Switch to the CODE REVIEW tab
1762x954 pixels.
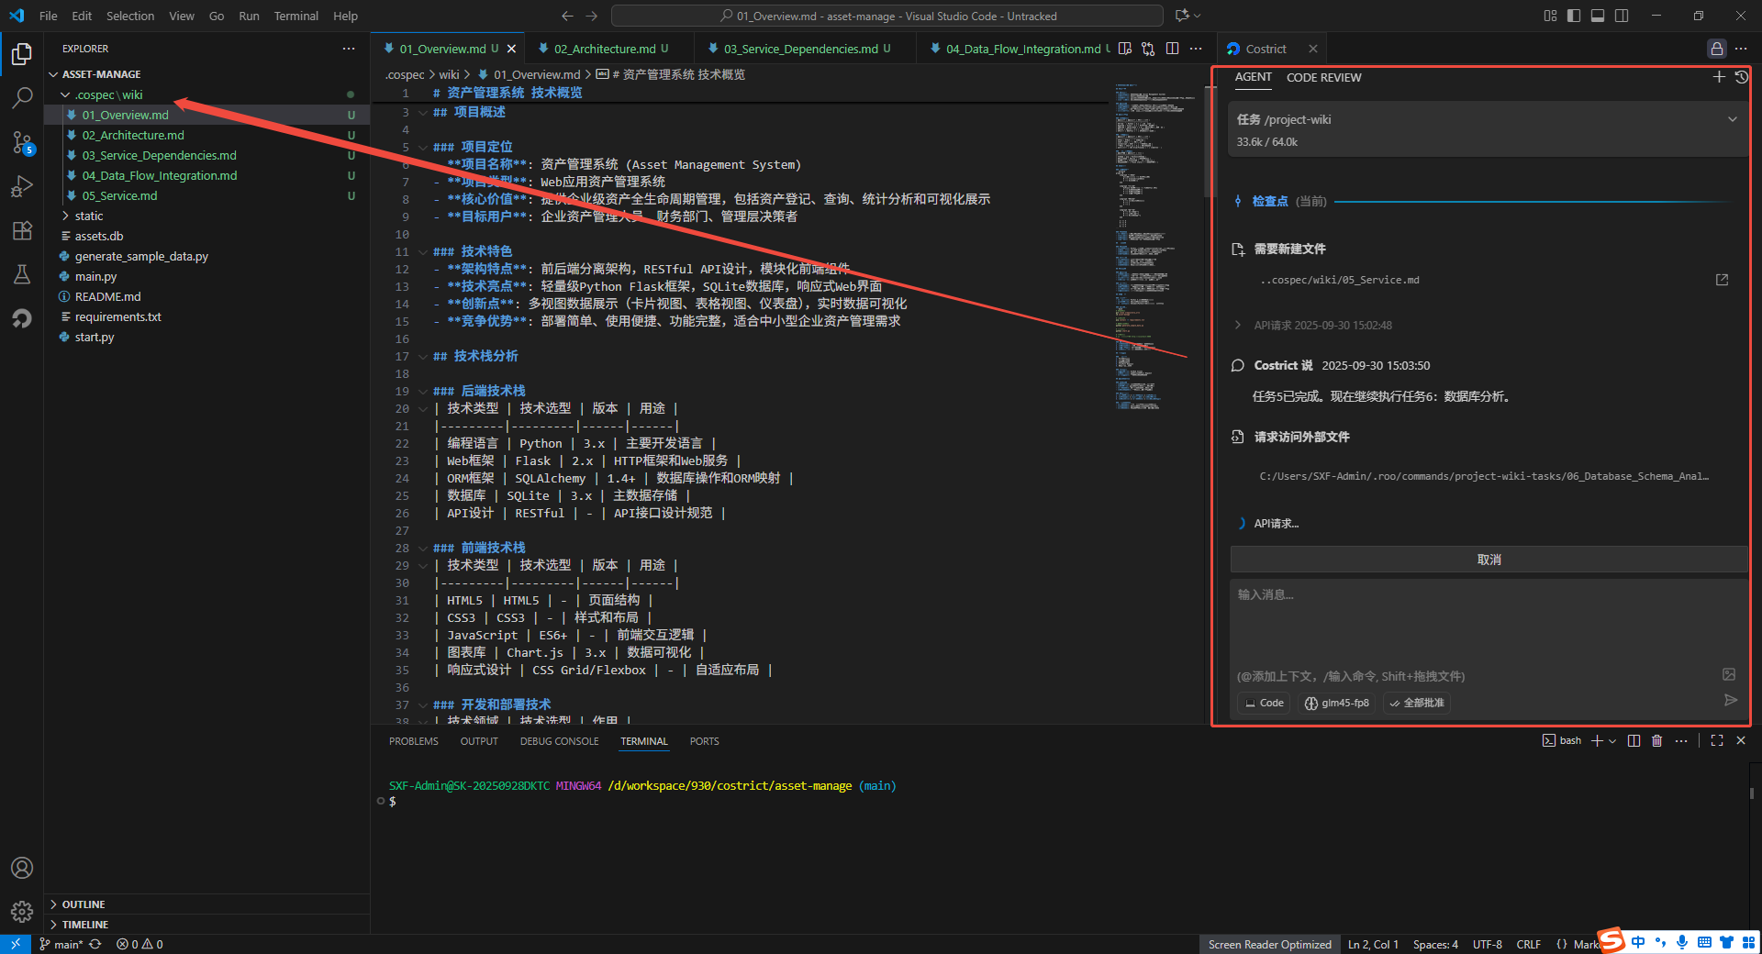tap(1323, 78)
